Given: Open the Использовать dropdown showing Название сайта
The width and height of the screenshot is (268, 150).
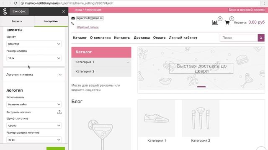Looking at the screenshot, I should (x=34, y=104).
